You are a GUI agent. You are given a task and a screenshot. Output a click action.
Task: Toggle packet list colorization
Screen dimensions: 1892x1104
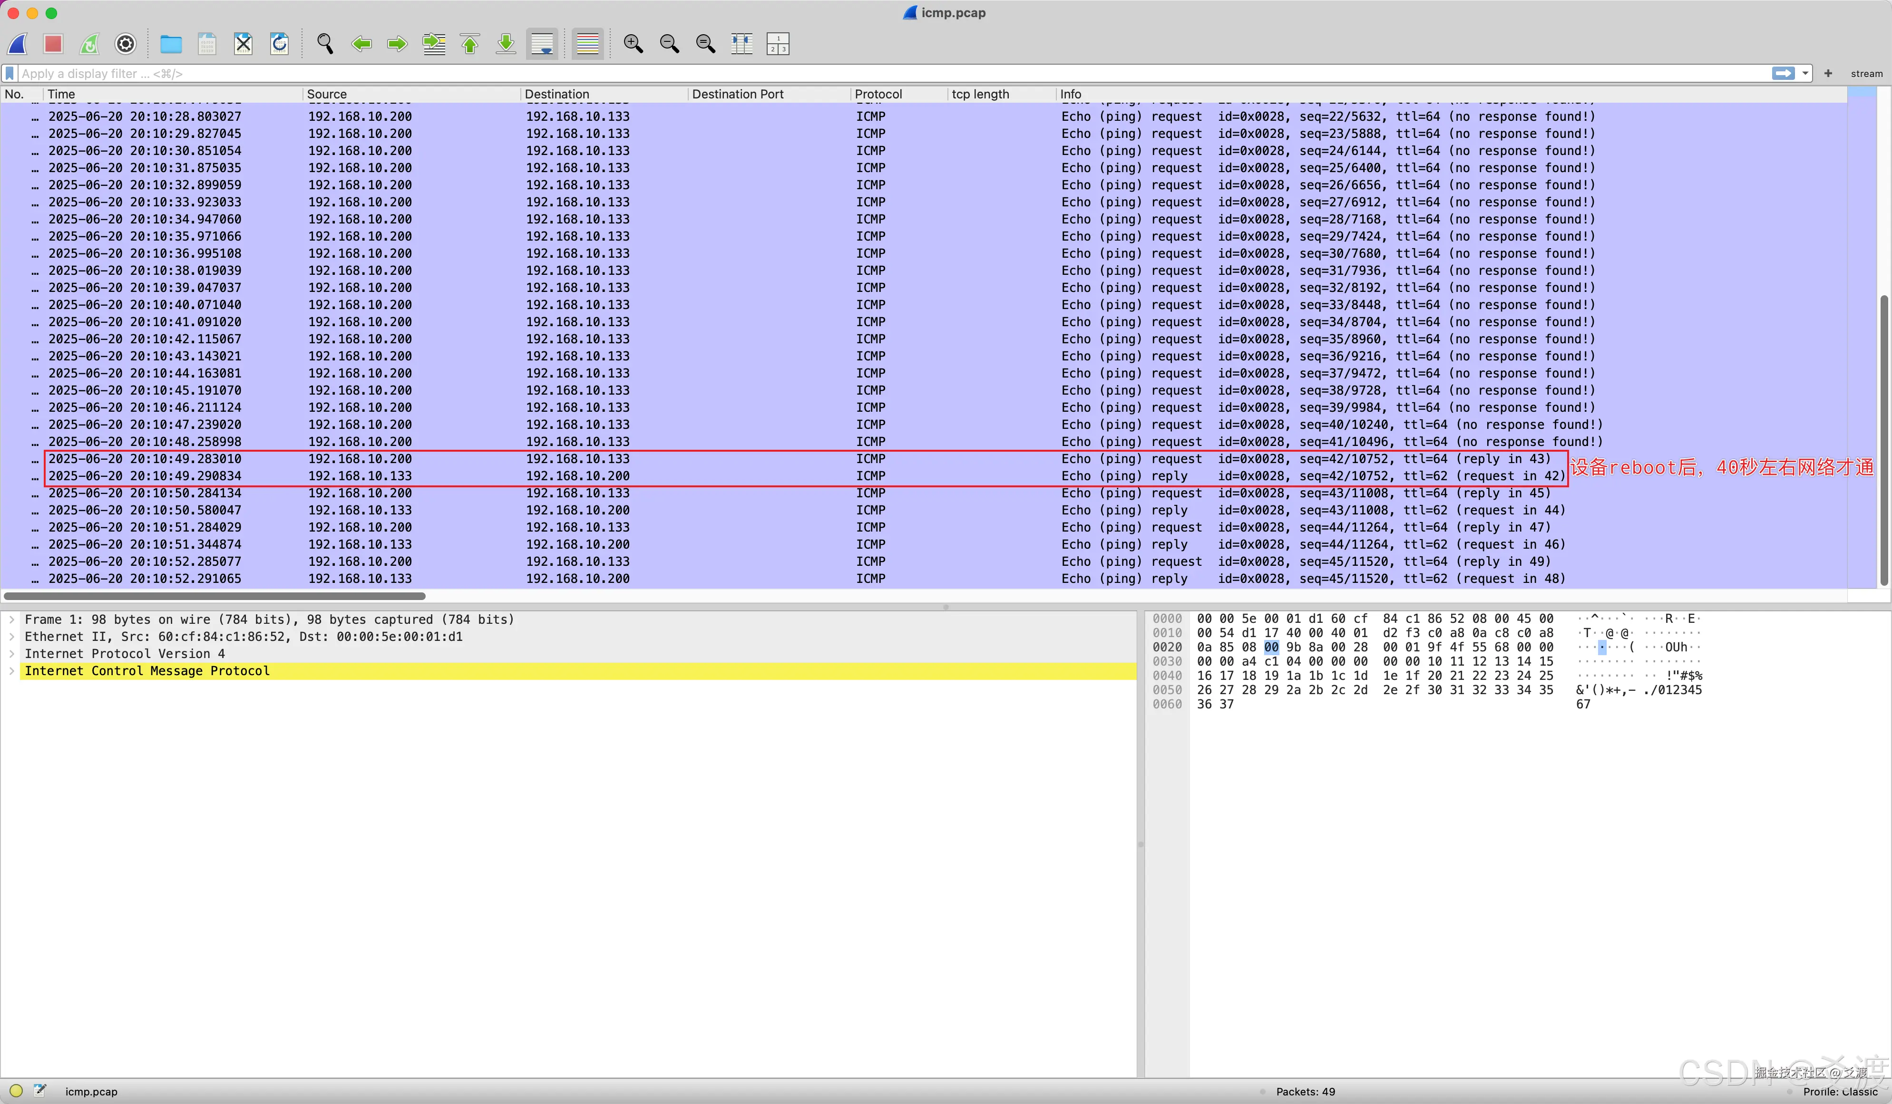[587, 44]
